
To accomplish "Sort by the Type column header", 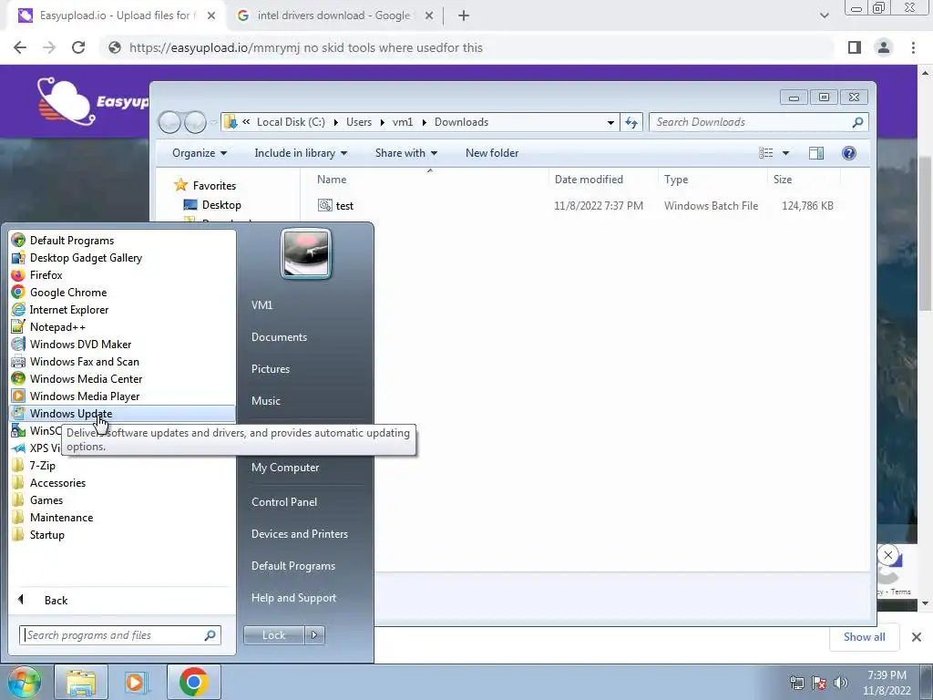I will (676, 180).
